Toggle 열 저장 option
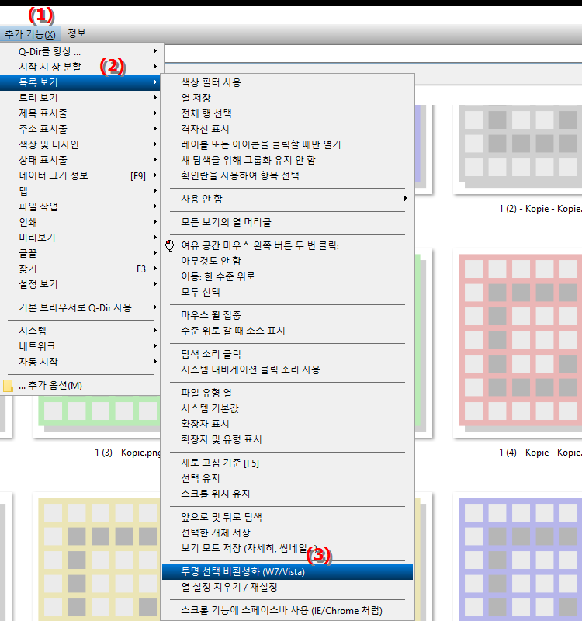This screenshot has height=621, width=582. click(287, 98)
